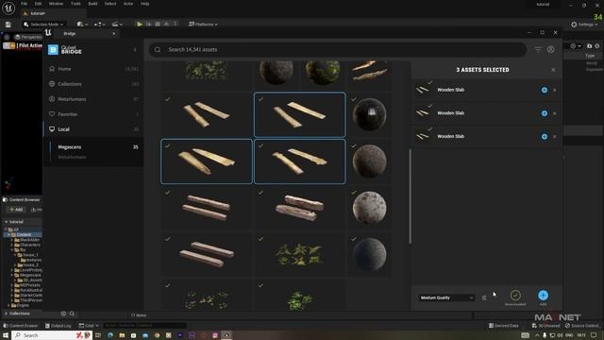
Task: Select the Bridge tab
Action: [70, 34]
